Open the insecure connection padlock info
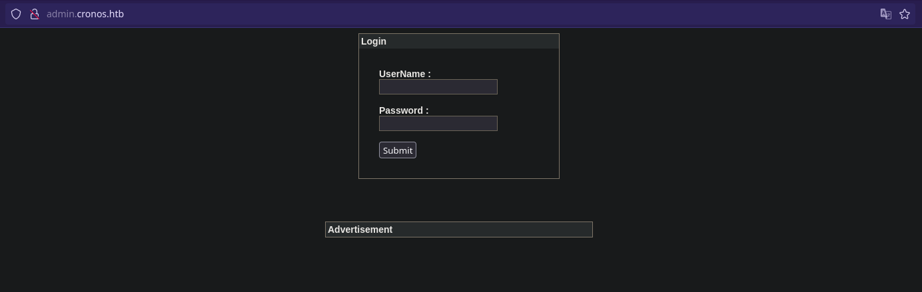Viewport: 922px width, 292px height. 35,14
